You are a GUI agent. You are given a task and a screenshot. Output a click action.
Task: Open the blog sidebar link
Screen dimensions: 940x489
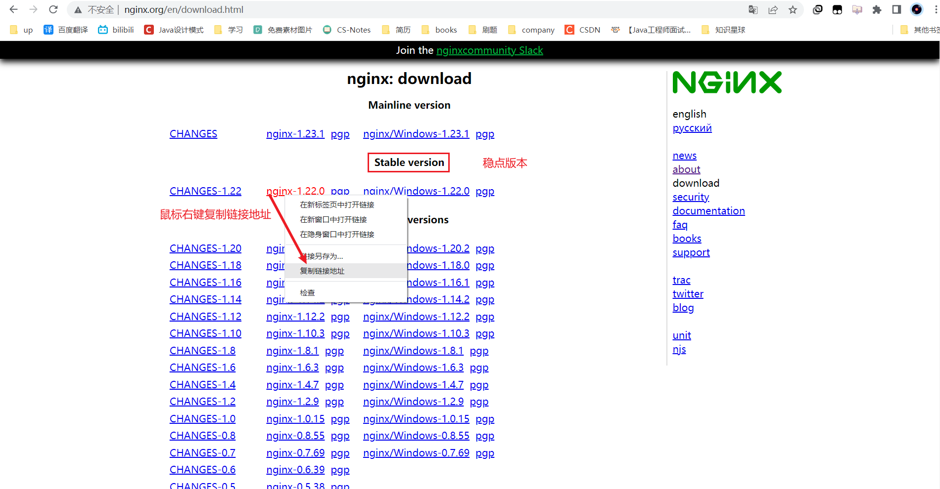(683, 308)
